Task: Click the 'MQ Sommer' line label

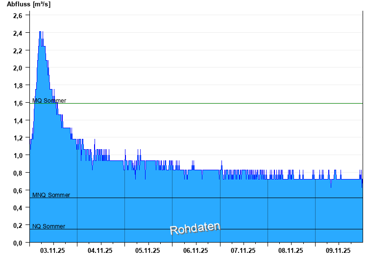Action: (49, 101)
